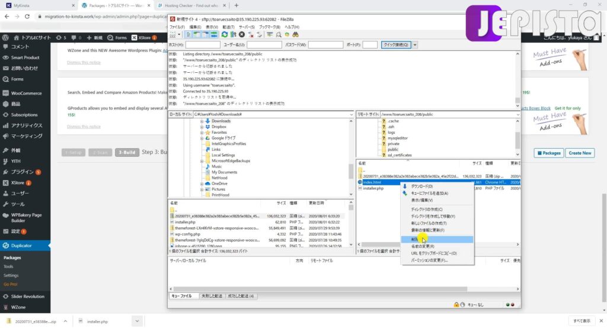Toggle transfer queue display
This screenshot has height=328, width=607.
coord(213,35)
